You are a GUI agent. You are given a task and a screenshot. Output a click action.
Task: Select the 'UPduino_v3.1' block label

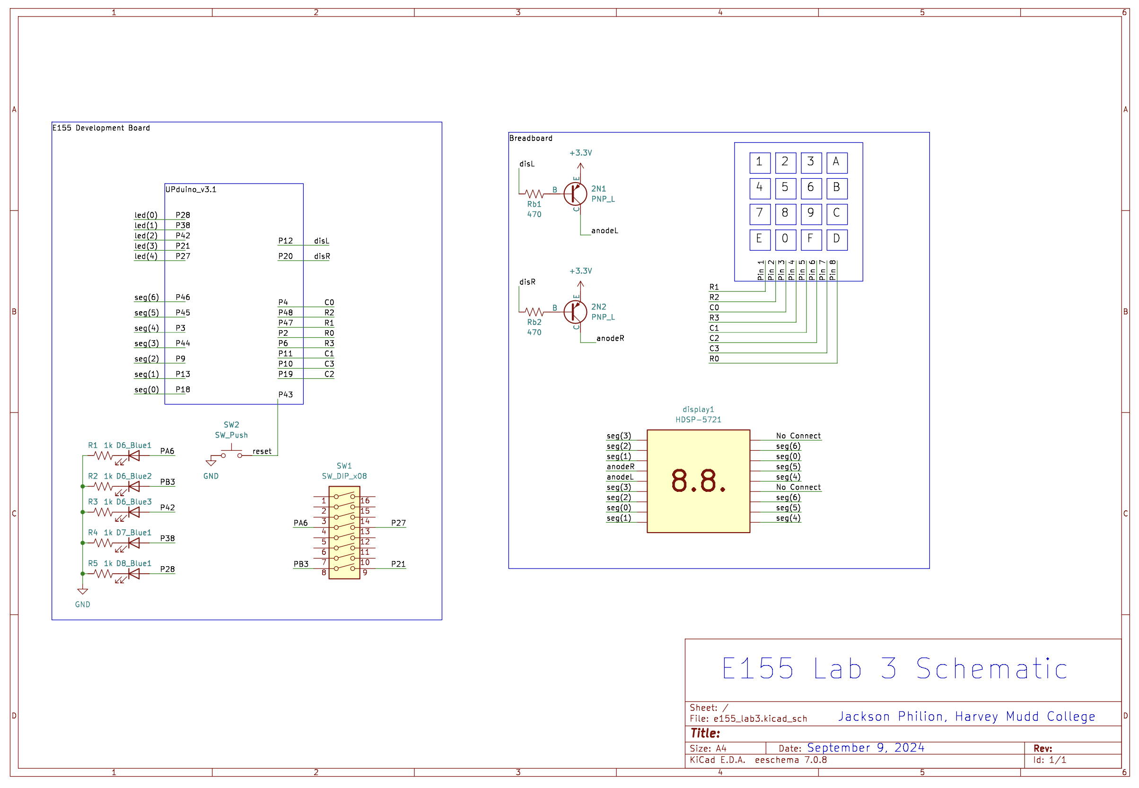click(191, 190)
